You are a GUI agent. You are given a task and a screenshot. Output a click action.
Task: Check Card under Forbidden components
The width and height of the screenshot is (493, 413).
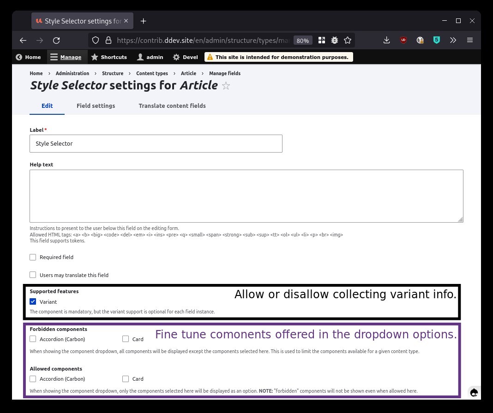[126, 339]
